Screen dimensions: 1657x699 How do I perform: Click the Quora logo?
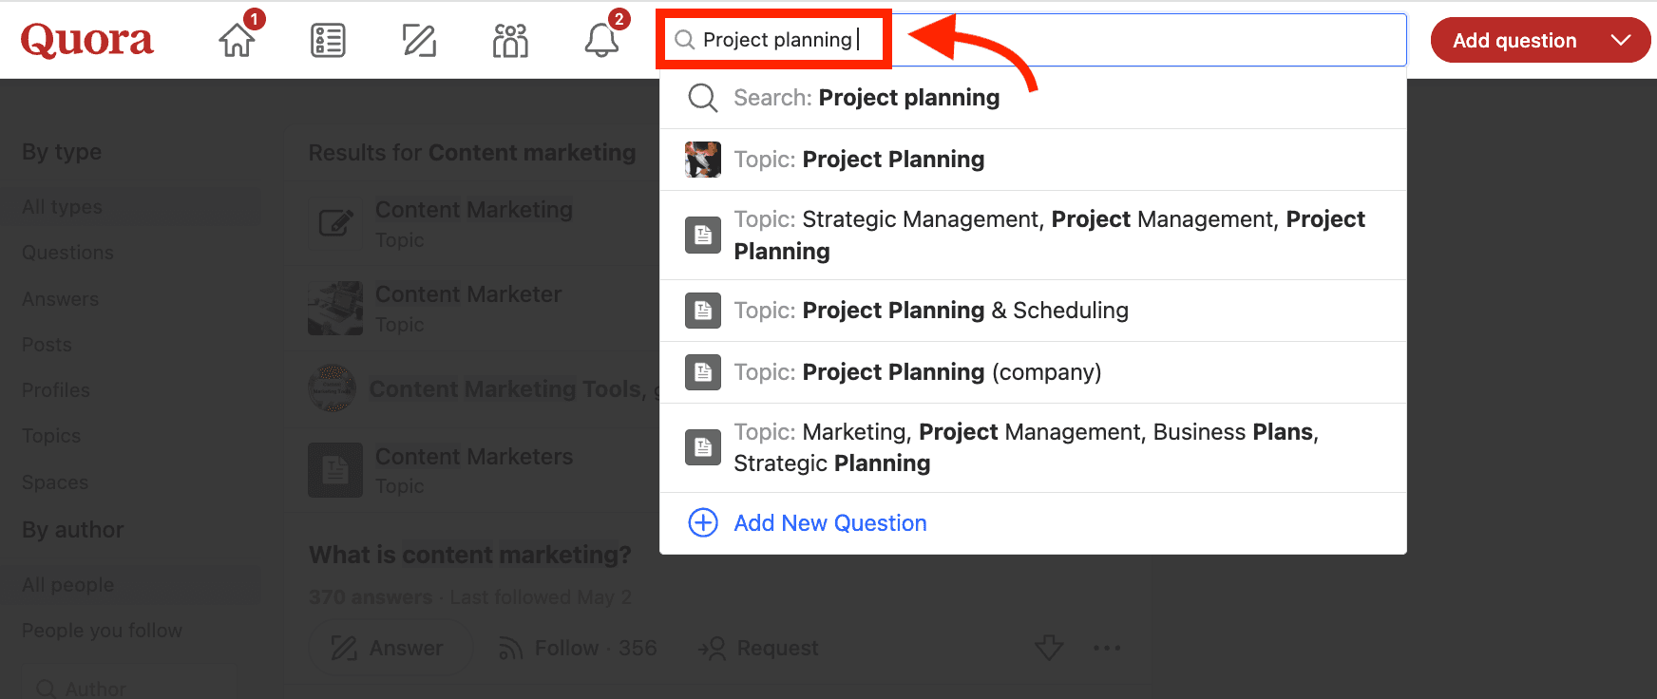point(86,40)
